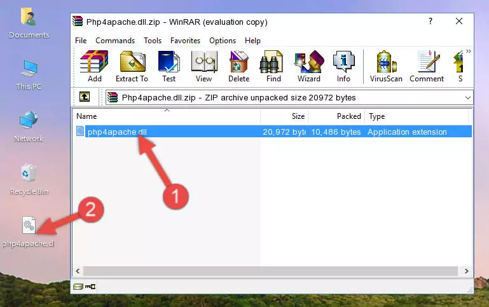Click the question mark help button in the title bar
489x307 pixels.
click(430, 21)
